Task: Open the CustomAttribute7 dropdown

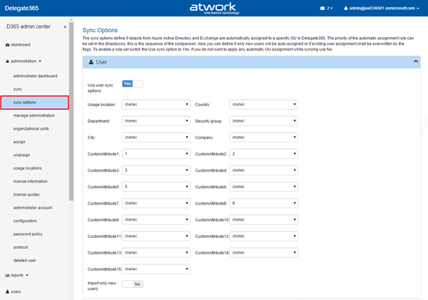Action: pyautogui.click(x=156, y=203)
